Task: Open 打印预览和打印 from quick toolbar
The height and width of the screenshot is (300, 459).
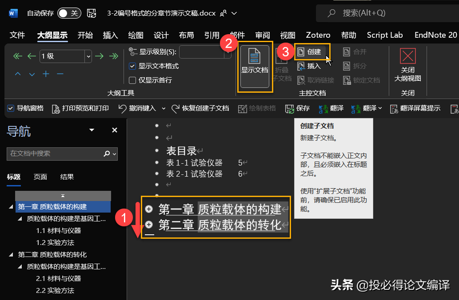Action: pos(80,108)
